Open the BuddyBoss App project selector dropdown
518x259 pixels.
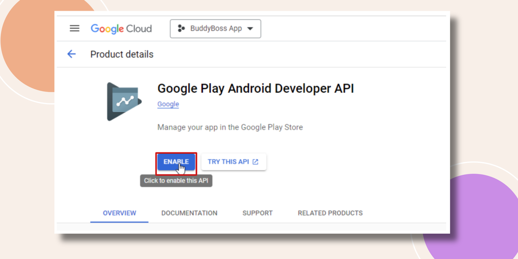[215, 29]
